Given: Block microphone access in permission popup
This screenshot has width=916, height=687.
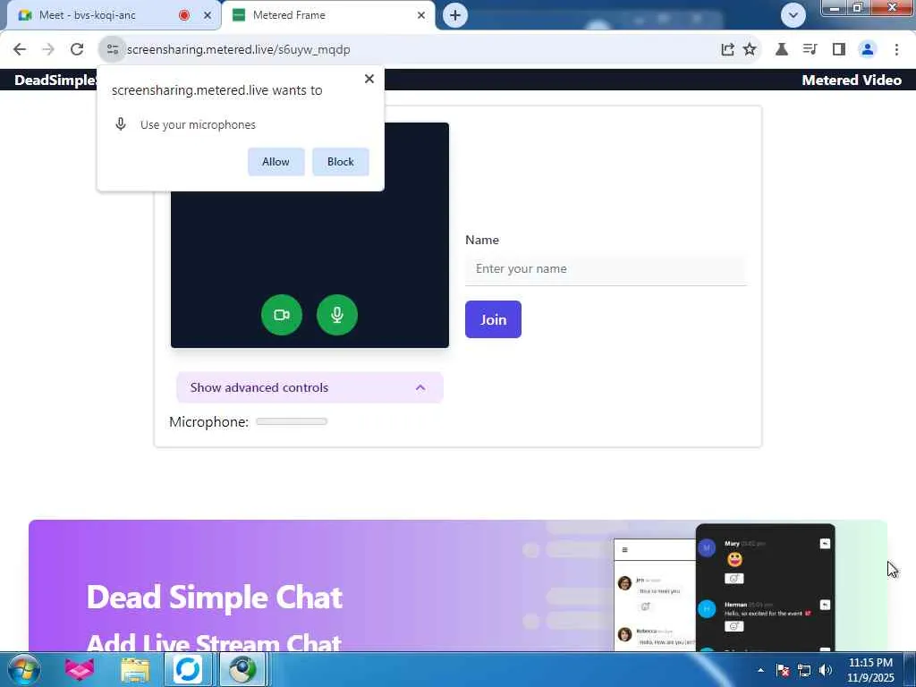Looking at the screenshot, I should tap(341, 162).
